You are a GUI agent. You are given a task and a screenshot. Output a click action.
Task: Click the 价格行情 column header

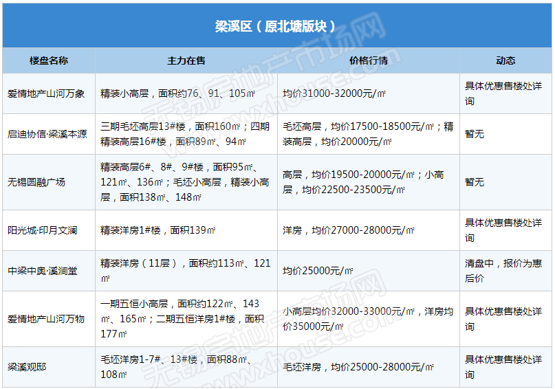tap(369, 61)
